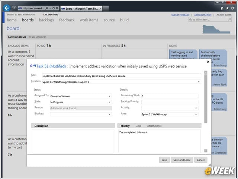The height and width of the screenshot is (179, 238).
Task: Click the Description text area
Action: [x=73, y=141]
